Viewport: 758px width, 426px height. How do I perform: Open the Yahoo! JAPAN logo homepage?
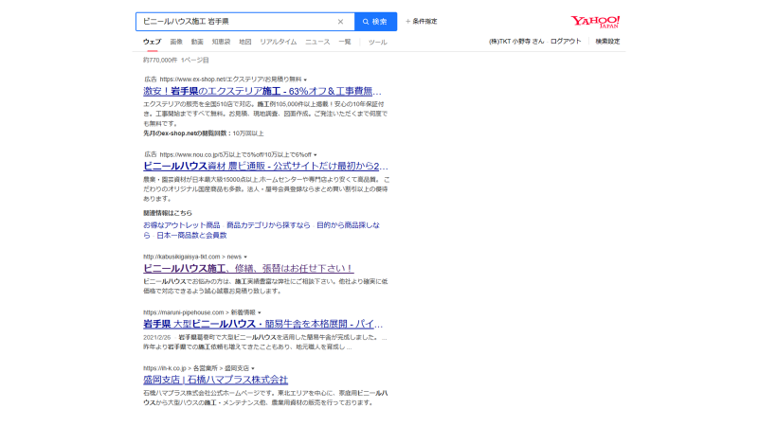tap(596, 21)
